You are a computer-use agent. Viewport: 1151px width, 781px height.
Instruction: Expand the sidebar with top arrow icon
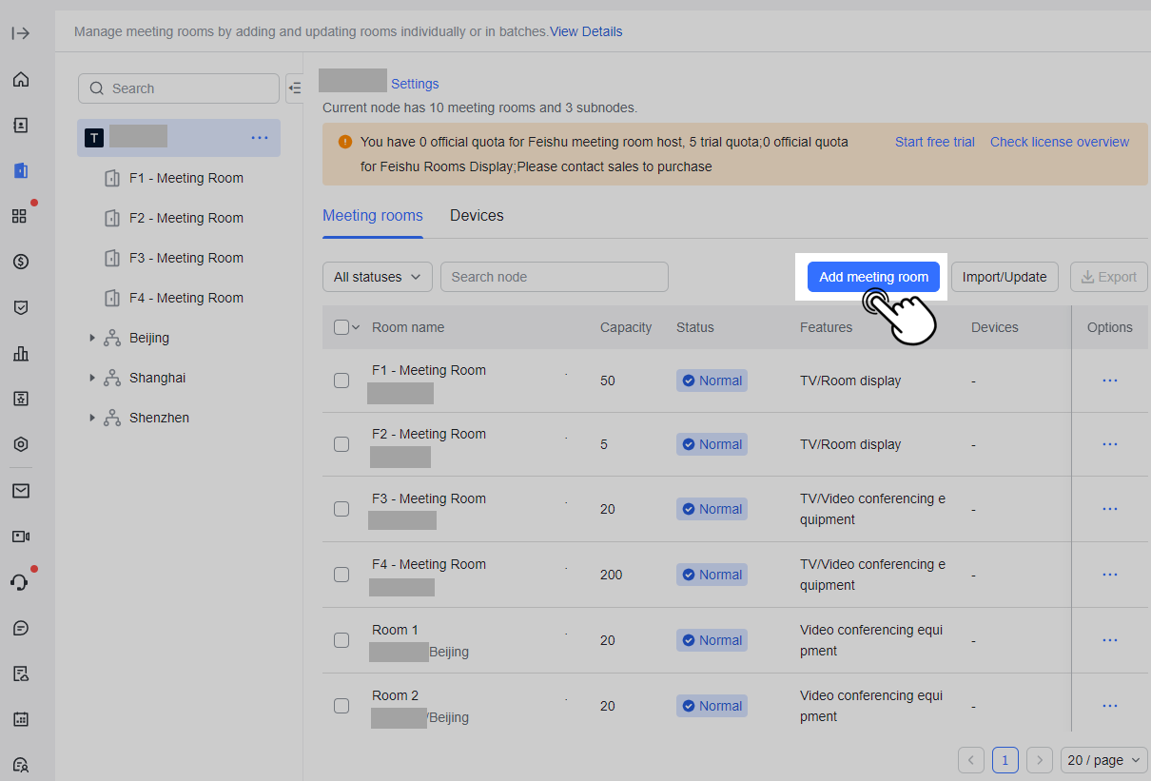(21, 33)
